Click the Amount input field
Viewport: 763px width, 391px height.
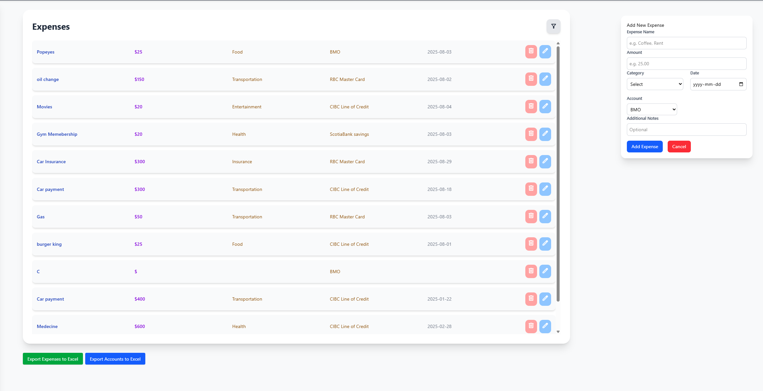point(686,63)
